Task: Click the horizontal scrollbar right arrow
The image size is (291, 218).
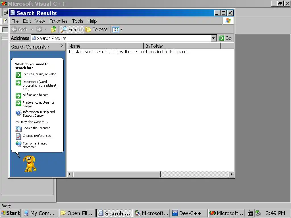Action: (231, 174)
